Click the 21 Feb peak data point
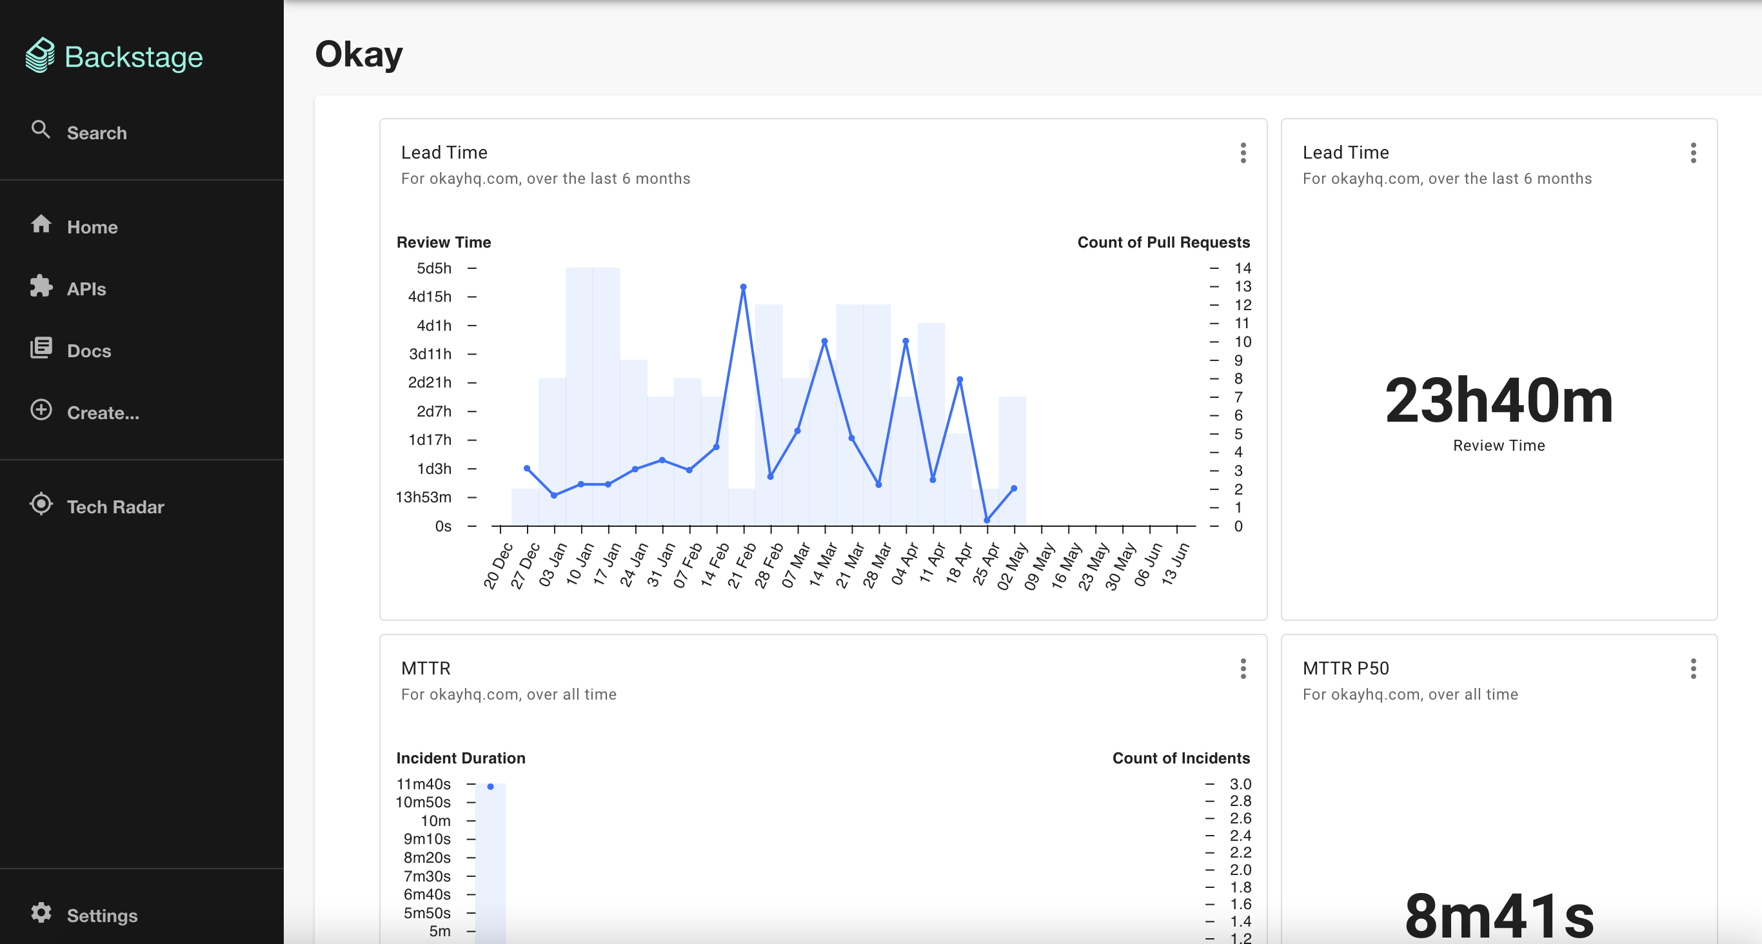This screenshot has width=1762, height=944. [743, 288]
